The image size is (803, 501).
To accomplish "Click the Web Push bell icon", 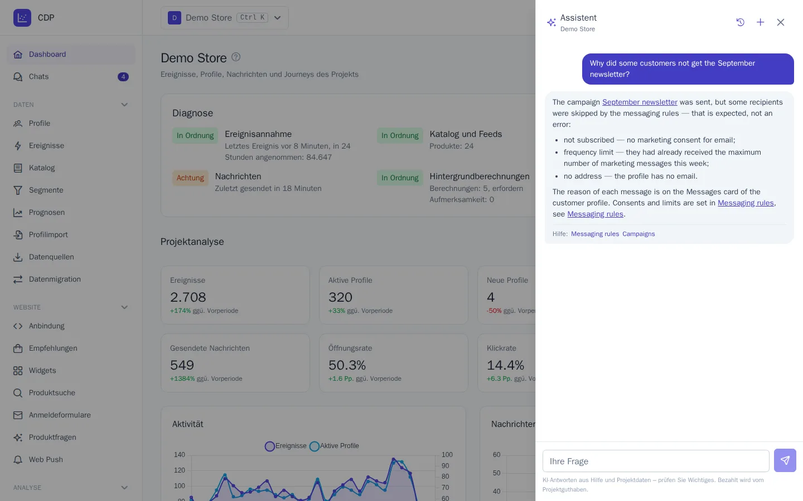I will pos(18,460).
